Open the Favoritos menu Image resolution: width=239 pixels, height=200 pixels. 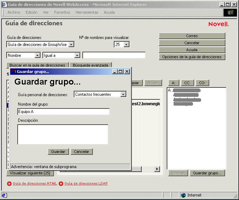click(x=62, y=12)
